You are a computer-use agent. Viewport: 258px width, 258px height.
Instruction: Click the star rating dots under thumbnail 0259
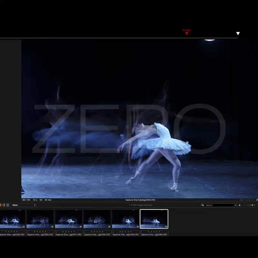click(x=125, y=232)
